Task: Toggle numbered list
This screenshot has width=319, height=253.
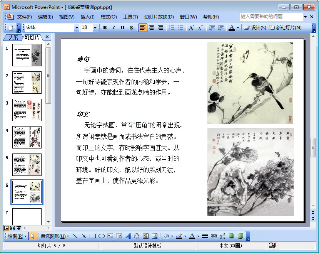Action: [172, 28]
